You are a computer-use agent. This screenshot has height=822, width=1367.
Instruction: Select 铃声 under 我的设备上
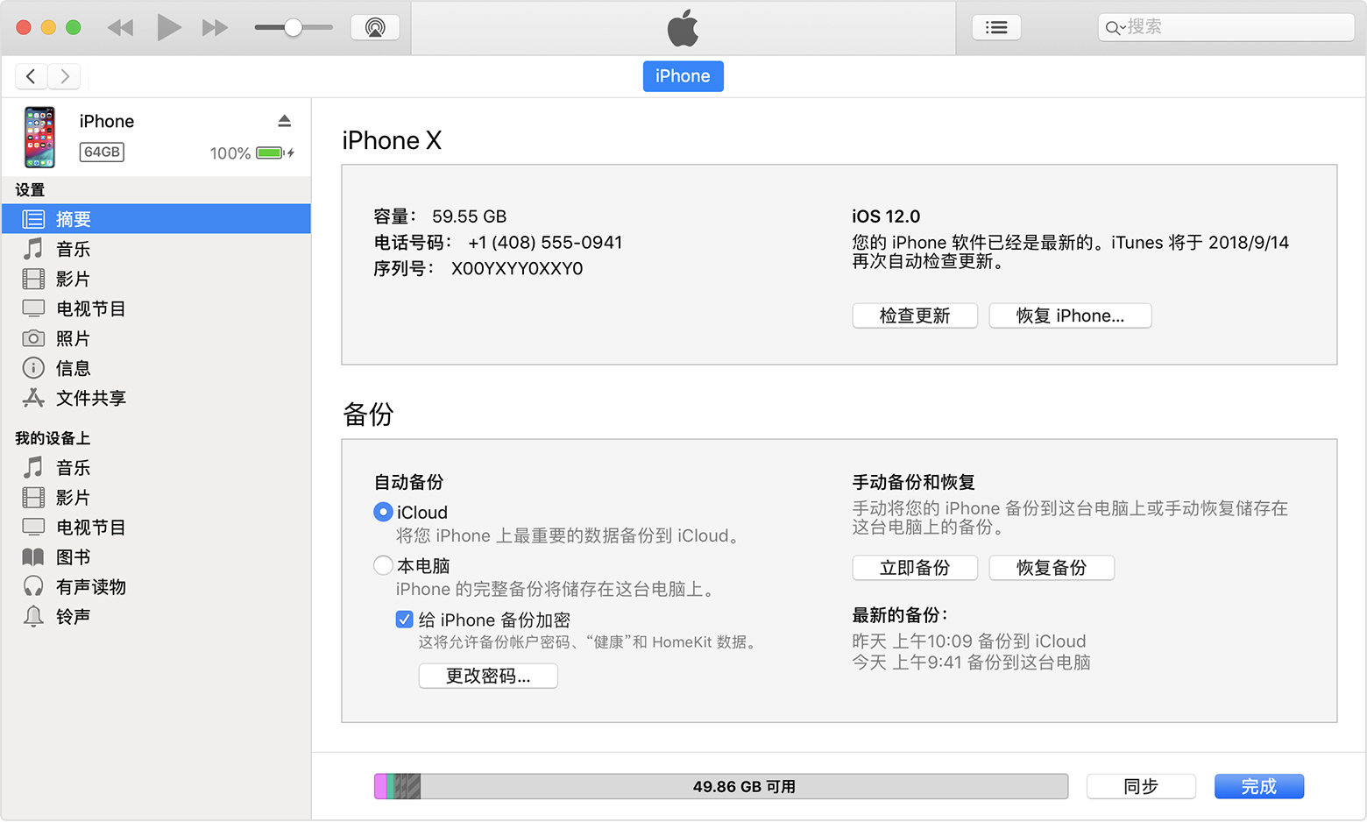click(x=73, y=616)
